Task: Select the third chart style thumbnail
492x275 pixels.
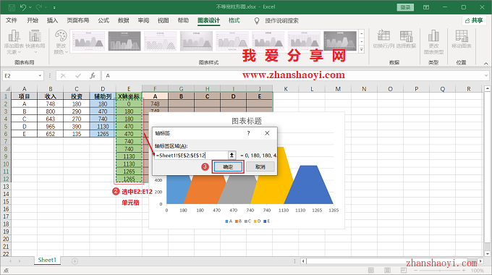Action: (161, 41)
